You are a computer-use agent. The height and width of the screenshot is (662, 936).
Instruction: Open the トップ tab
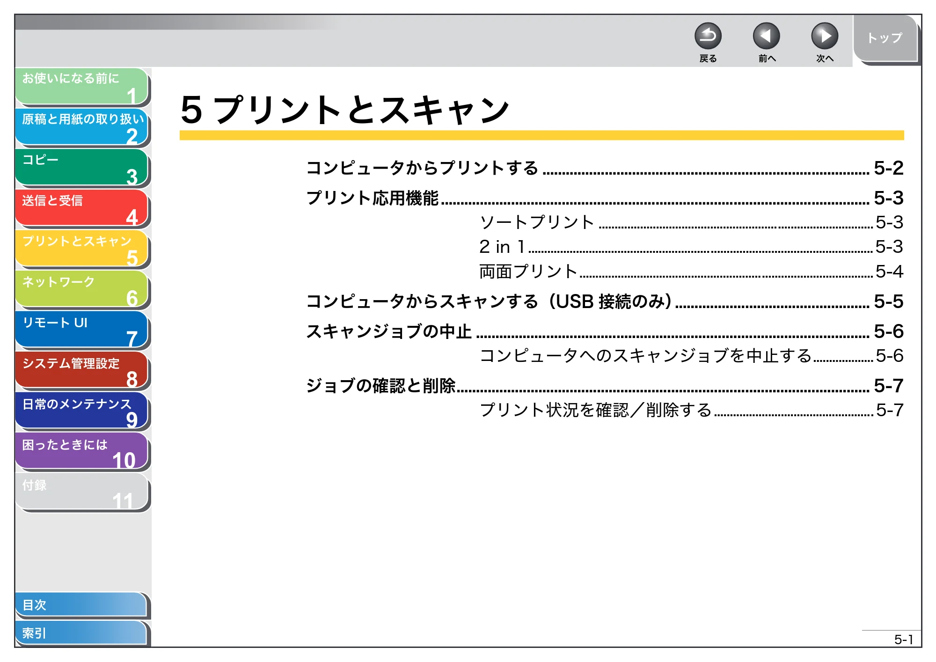pos(885,38)
